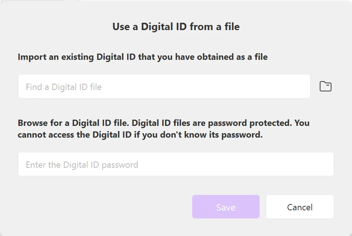Click the folder browse icon
352x236 pixels.
[x=325, y=87]
